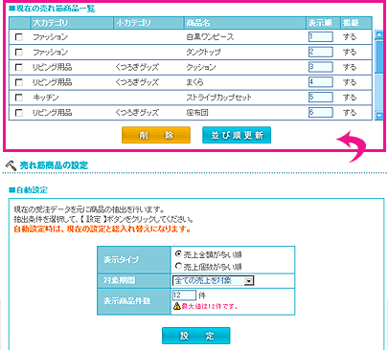Click the 表示タイプ label cell
388x350 pixels.
(134, 260)
